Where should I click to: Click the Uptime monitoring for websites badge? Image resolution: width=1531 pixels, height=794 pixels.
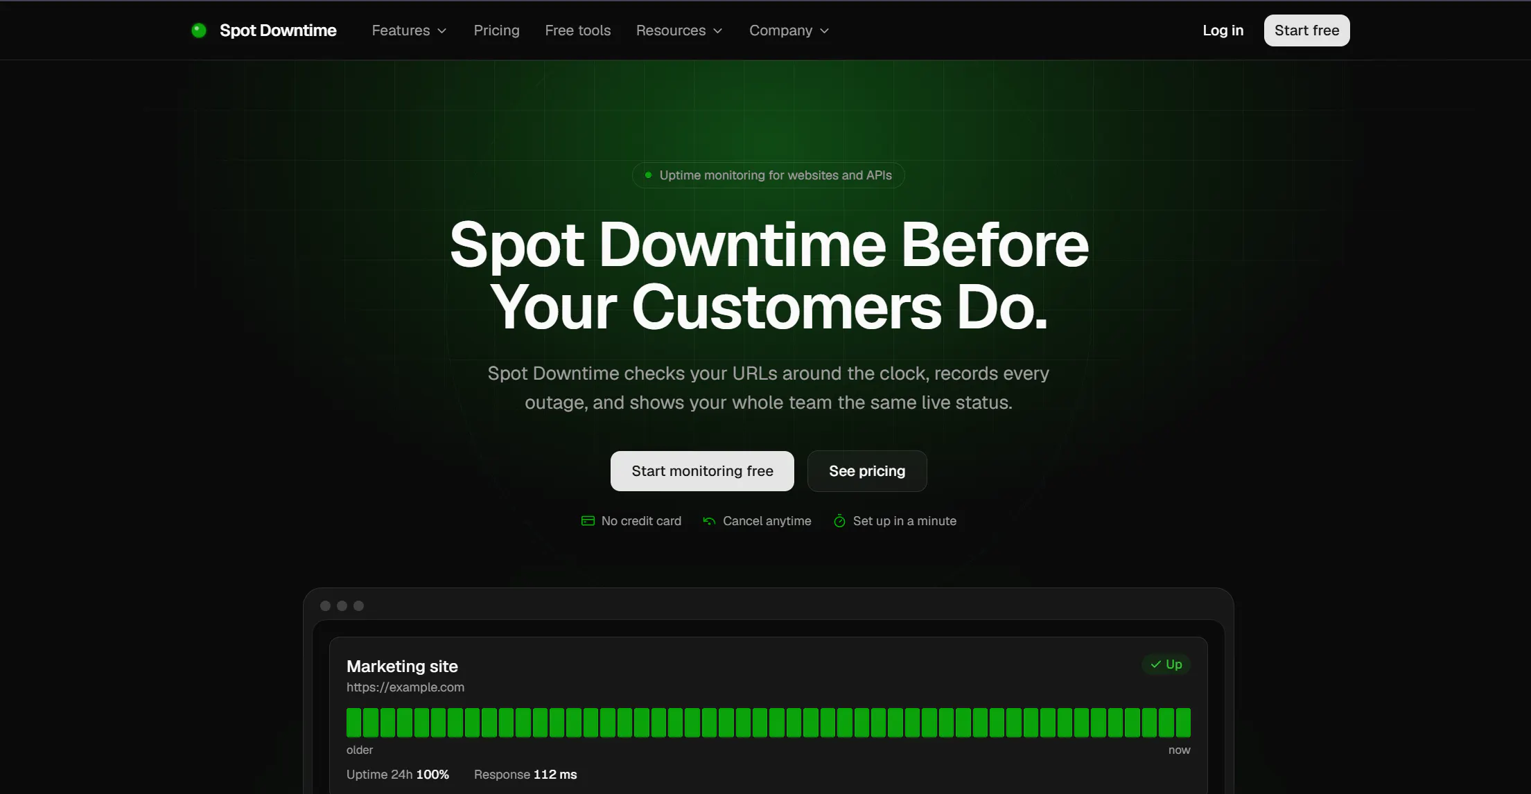768,175
